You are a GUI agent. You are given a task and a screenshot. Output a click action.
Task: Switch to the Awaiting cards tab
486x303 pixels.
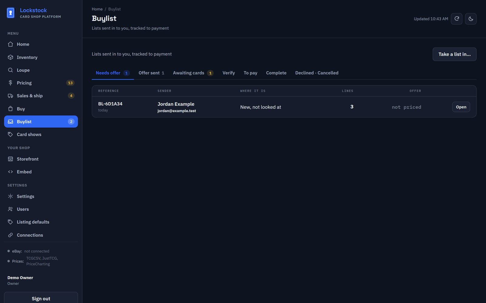[x=193, y=73]
